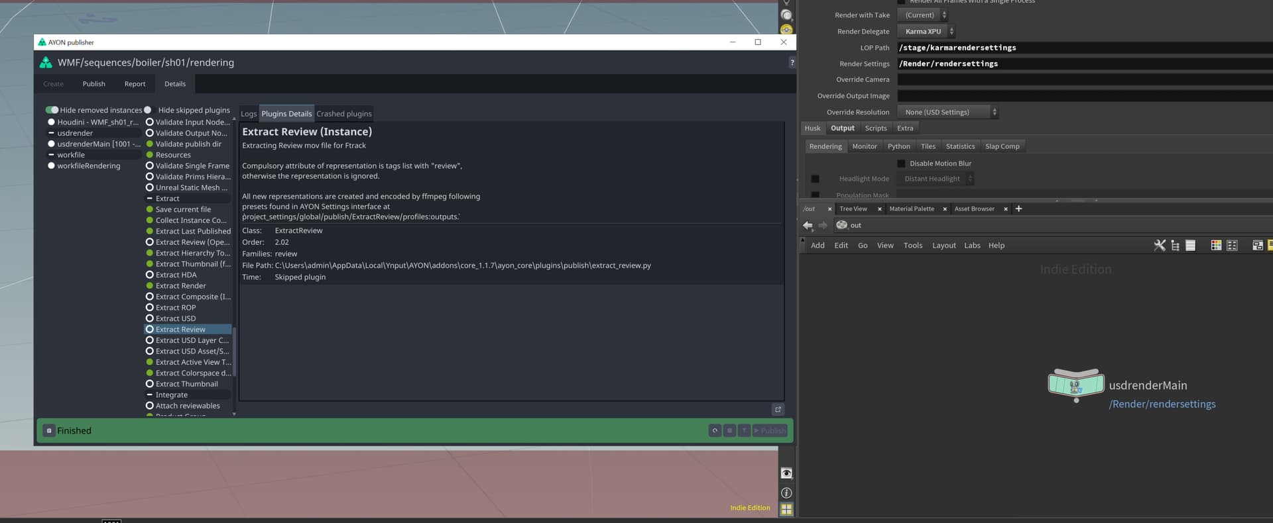Open the Override Resolution dropdown
The image size is (1273, 523).
[x=947, y=112]
